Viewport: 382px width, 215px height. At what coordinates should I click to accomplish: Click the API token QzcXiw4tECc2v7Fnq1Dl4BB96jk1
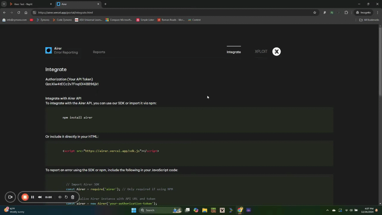[x=72, y=84]
